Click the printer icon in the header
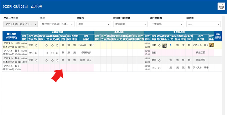Screen dimensions: 227x115 221,6
